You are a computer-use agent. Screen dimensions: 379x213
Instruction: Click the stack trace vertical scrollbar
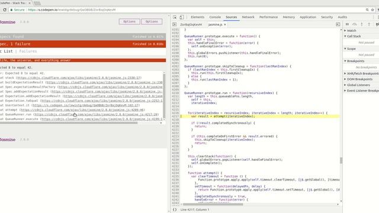[165, 96]
